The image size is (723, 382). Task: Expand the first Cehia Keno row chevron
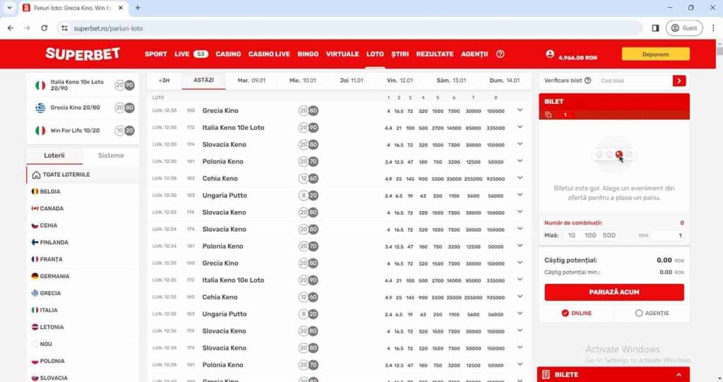520,178
